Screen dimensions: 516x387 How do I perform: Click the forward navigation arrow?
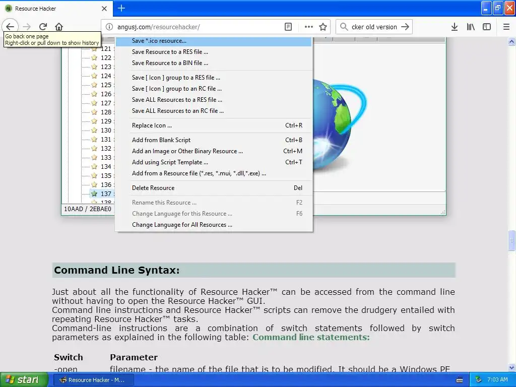(27, 27)
